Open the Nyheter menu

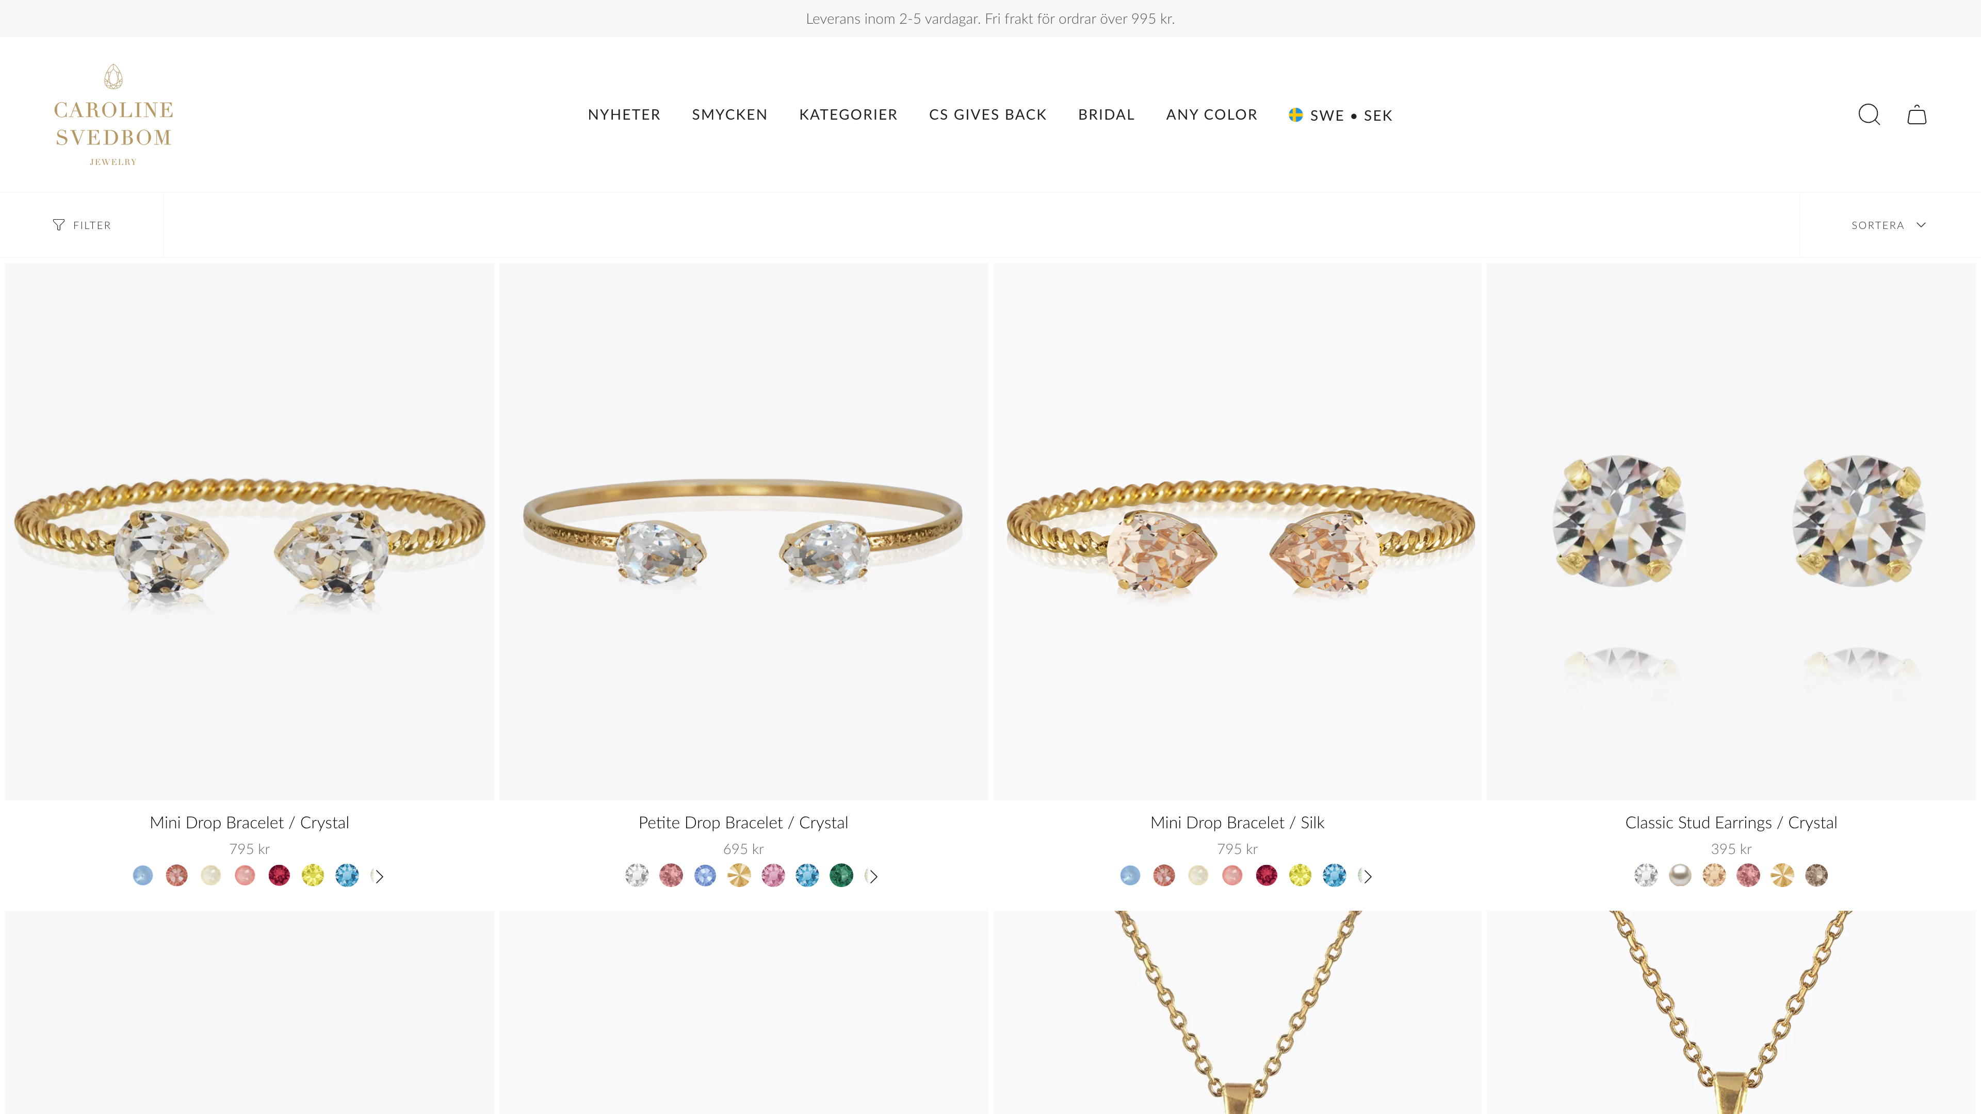[x=624, y=114]
